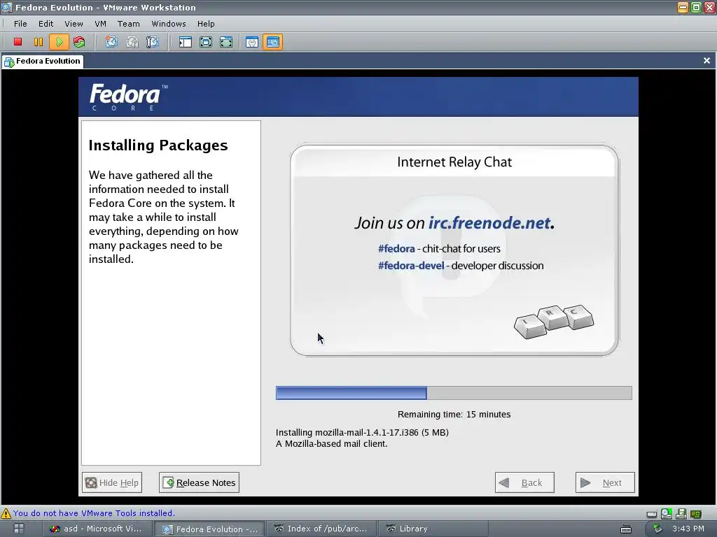Click the VMware Tools warning triangle icon
Image resolution: width=717 pixels, height=537 pixels.
(x=6, y=513)
